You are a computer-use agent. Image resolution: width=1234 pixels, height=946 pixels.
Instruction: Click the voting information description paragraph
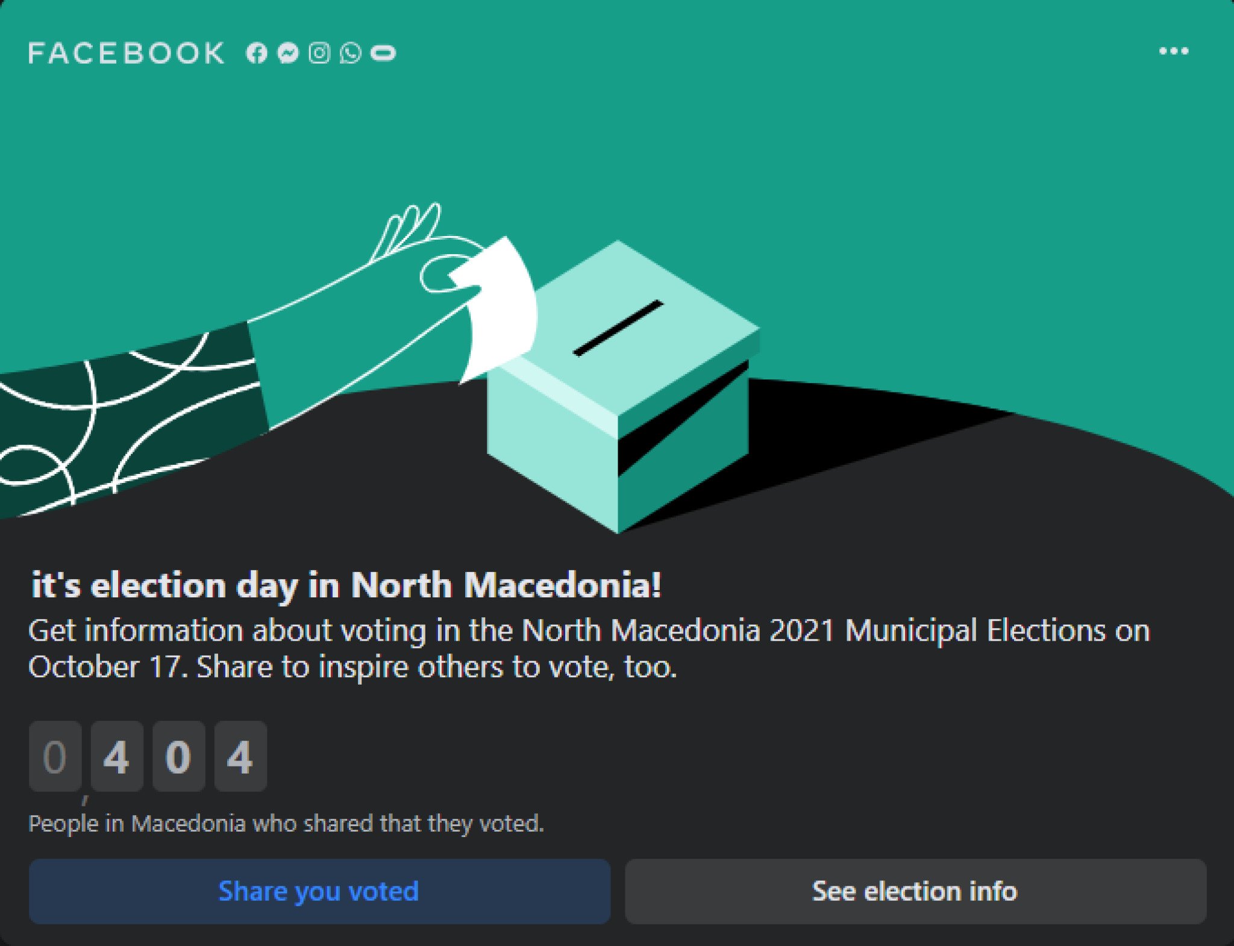589,649
